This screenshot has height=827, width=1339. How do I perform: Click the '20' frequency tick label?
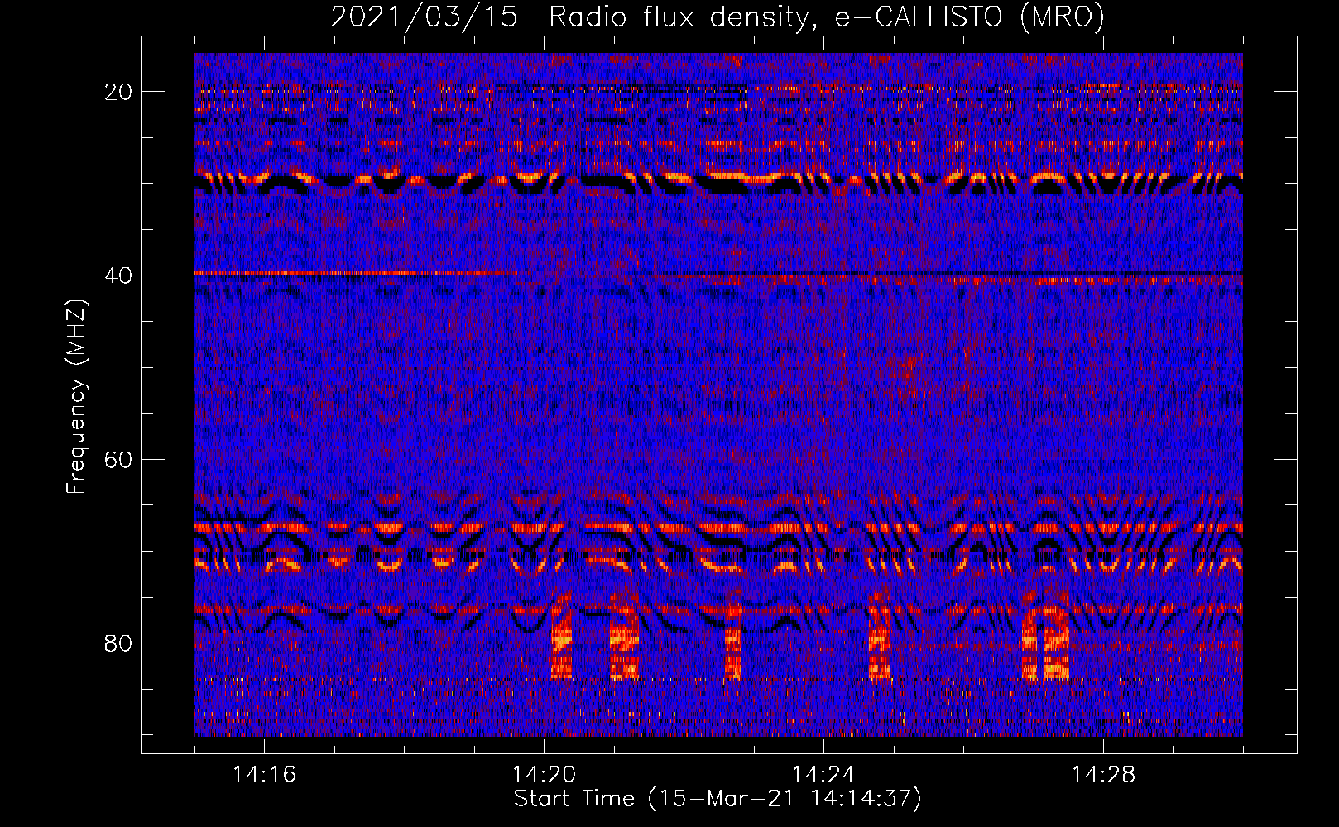[x=118, y=92]
